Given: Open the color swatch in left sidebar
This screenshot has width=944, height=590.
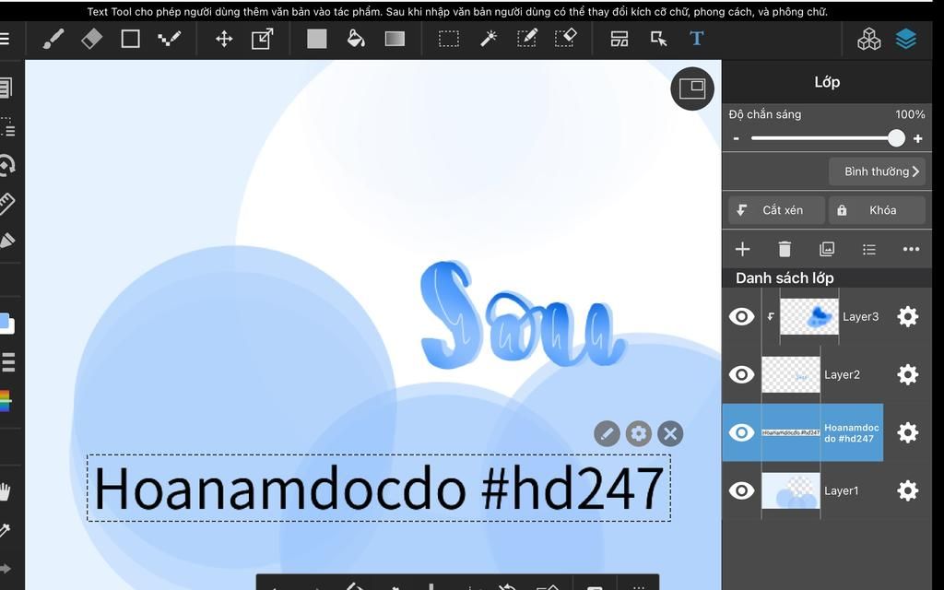Looking at the screenshot, I should click(6, 324).
